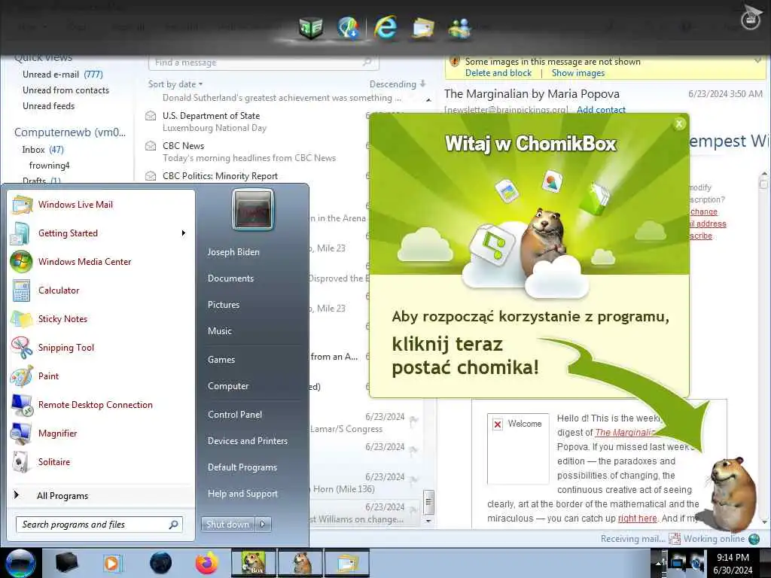771x578 pixels.
Task: Click the Working online globe status icon
Action: (754, 539)
